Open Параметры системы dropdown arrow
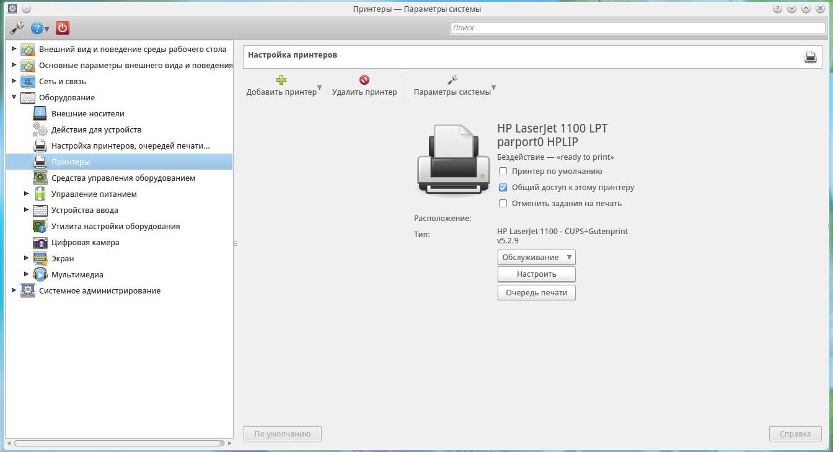Image resolution: width=833 pixels, height=452 pixels. tap(494, 88)
